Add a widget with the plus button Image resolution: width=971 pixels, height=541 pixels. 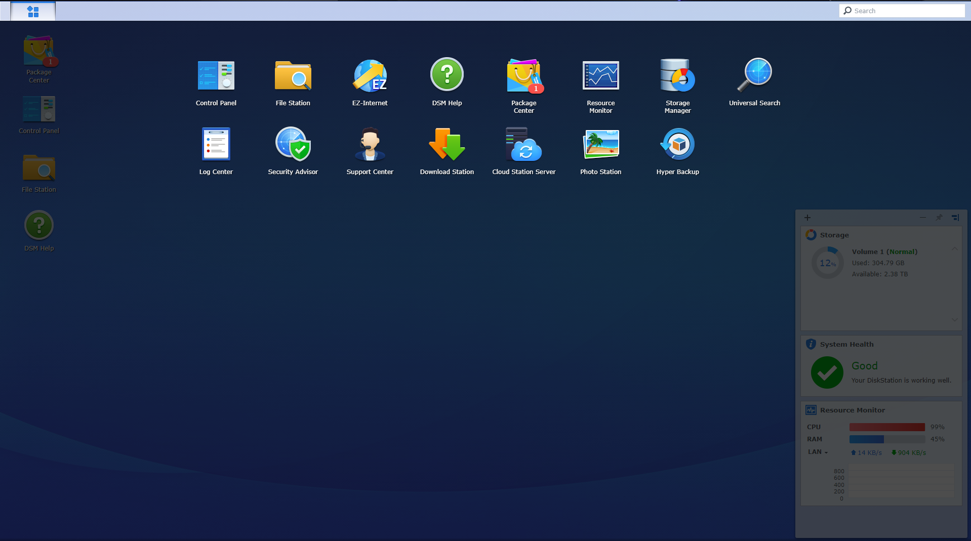tap(807, 218)
